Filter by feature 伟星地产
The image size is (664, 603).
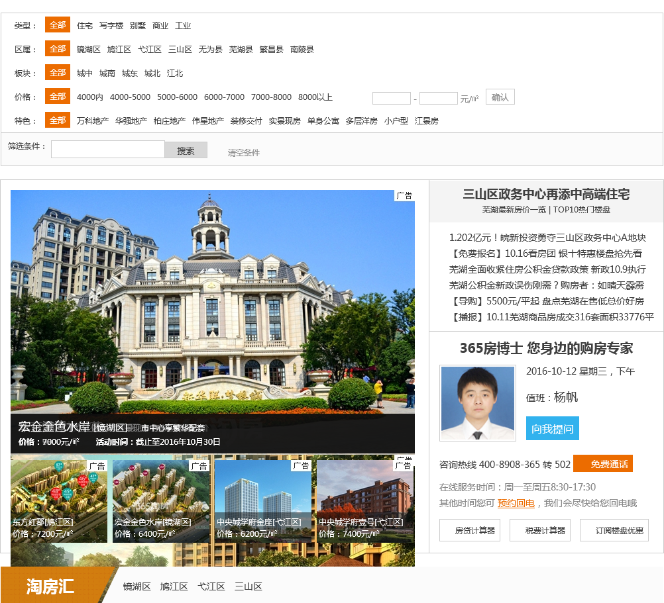(208, 121)
